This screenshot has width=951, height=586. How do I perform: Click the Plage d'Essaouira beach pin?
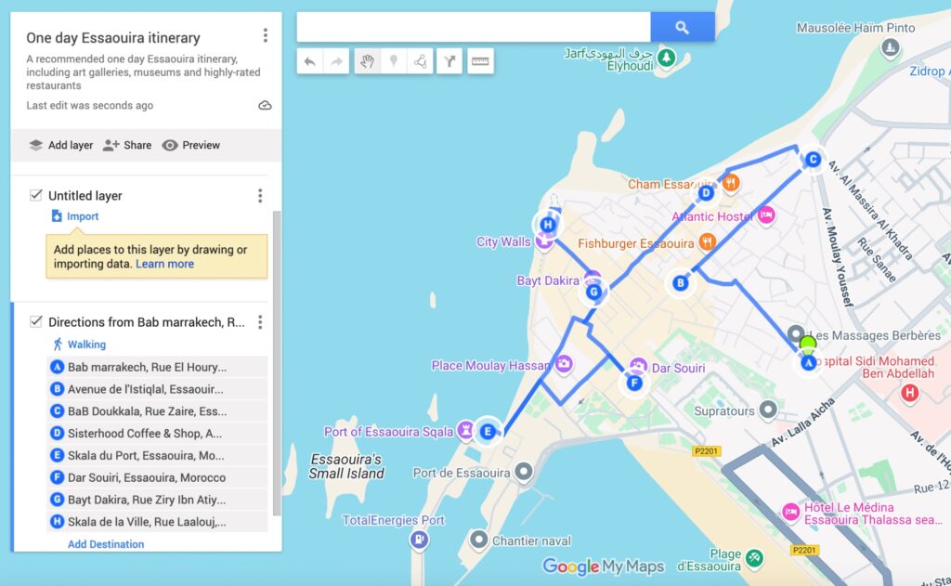[x=754, y=557]
